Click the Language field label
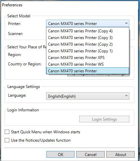This screenshot has height=161, width=140. (x=17, y=95)
